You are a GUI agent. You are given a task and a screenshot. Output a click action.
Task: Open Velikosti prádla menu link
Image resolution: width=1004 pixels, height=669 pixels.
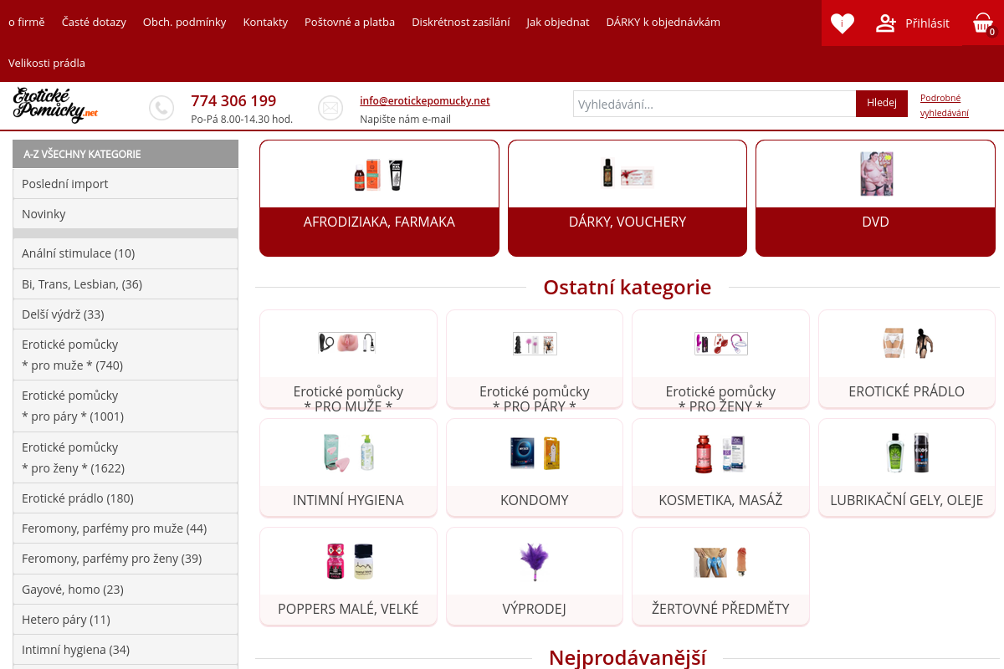47,63
